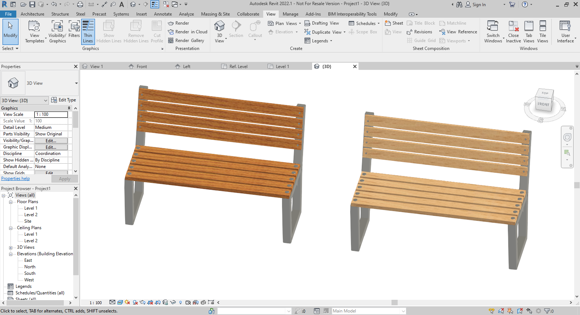
Task: Open User Interface options
Action: click(x=565, y=32)
